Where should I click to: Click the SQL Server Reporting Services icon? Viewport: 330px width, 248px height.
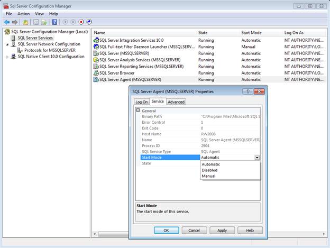[96, 67]
